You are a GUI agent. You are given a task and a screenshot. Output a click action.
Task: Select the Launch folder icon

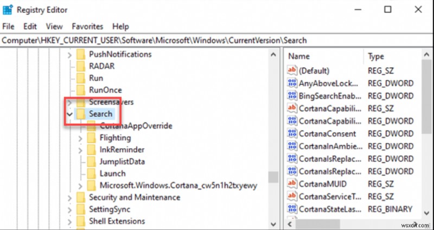coord(91,173)
